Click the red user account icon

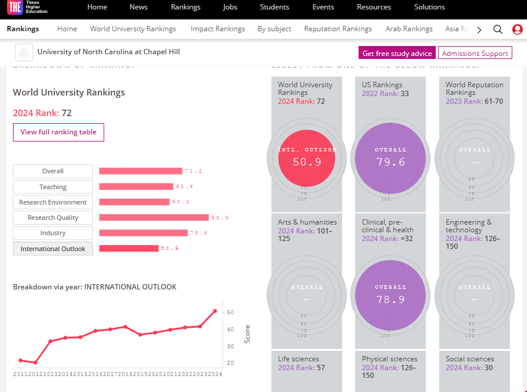click(x=517, y=29)
